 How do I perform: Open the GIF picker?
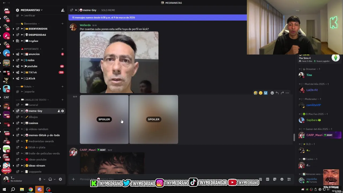pos(267,179)
